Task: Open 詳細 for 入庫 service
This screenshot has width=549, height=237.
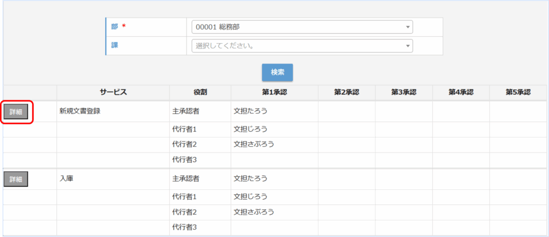Action: coord(16,179)
